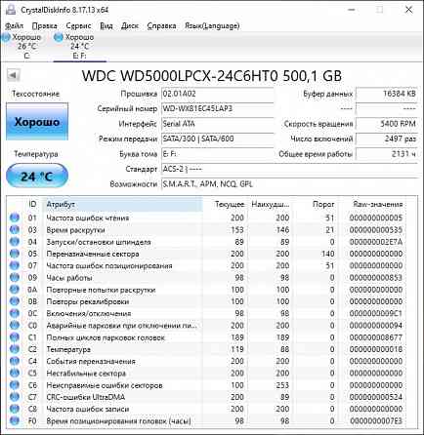Open the Правка menu
424x435 pixels.
click(x=45, y=25)
